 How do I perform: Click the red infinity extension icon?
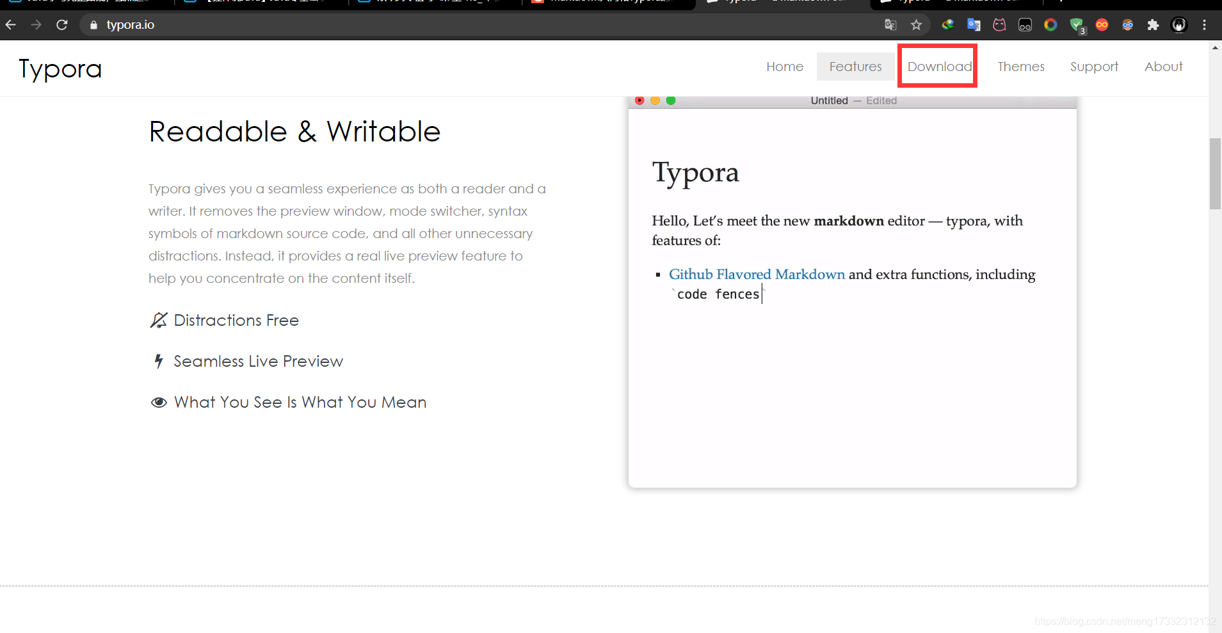[x=1102, y=25]
